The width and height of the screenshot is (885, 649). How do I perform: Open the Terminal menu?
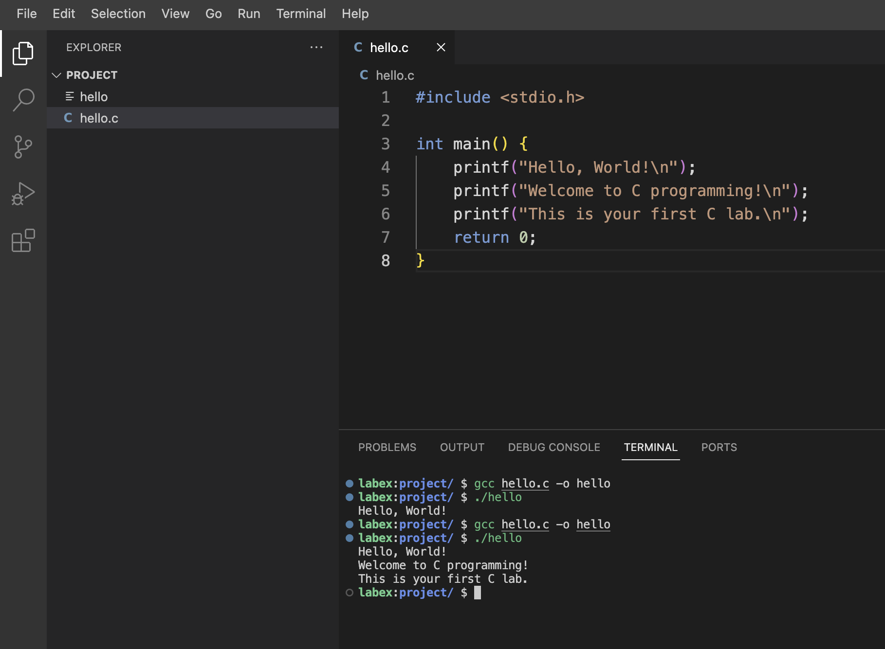pos(301,14)
